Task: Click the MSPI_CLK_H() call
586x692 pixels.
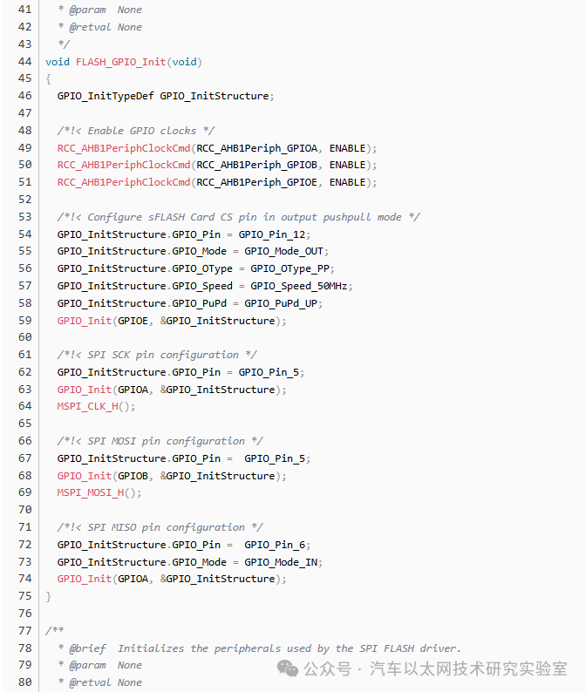Action: pyautogui.click(x=96, y=406)
